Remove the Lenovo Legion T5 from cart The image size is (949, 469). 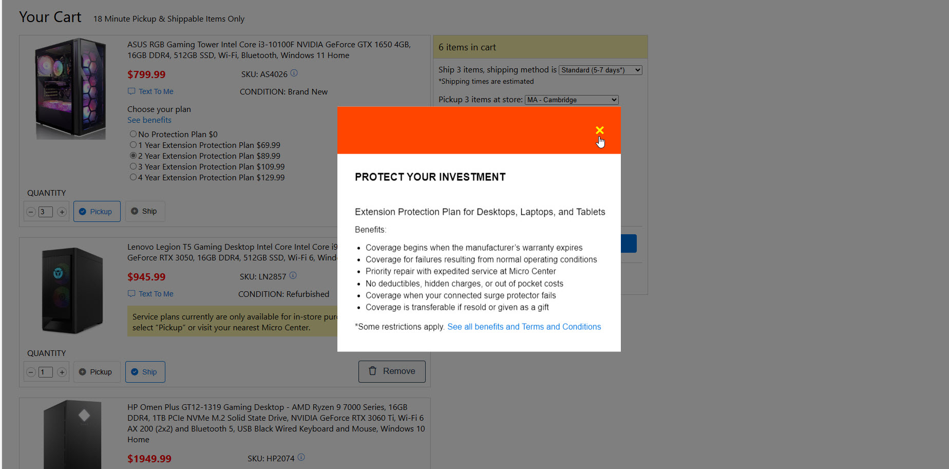coord(391,371)
